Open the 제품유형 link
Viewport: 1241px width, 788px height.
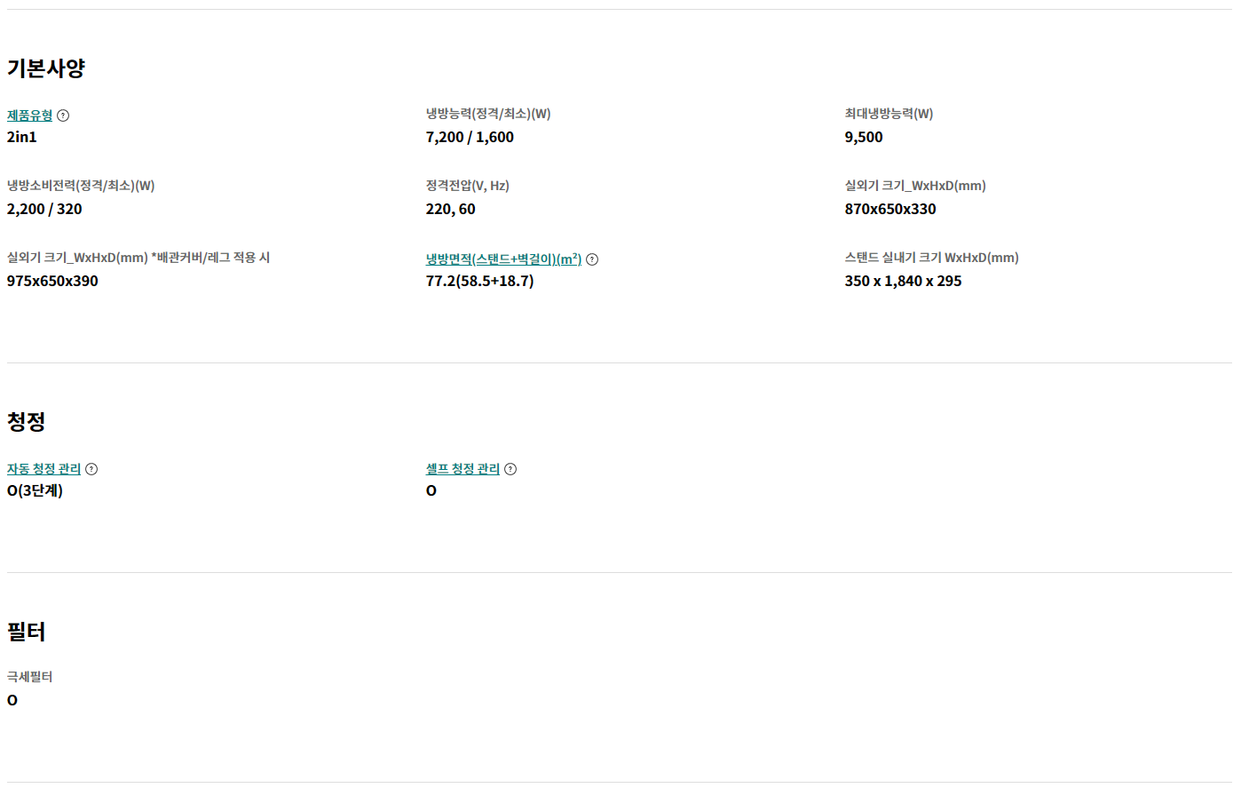29,115
